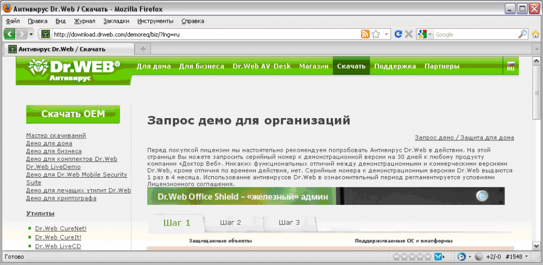The image size is (543, 265).
Task: Click the blue butterfly status bar icon
Action: (438, 257)
